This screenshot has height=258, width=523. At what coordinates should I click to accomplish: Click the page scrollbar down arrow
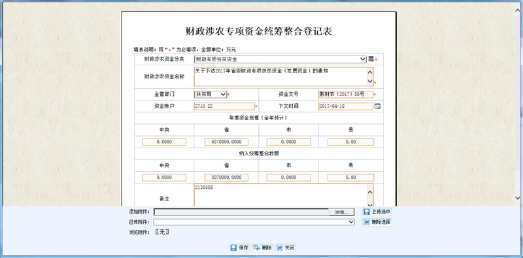(x=518, y=199)
